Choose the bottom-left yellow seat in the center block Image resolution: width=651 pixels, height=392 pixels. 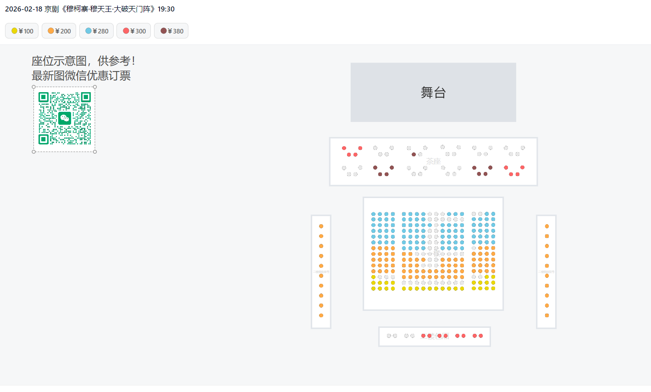(374, 288)
